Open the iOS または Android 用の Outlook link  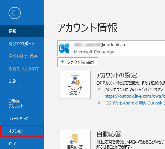point(135,103)
